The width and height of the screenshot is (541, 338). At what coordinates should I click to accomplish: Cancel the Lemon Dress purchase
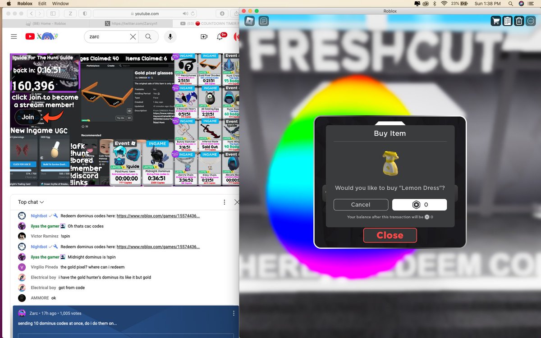(361, 205)
